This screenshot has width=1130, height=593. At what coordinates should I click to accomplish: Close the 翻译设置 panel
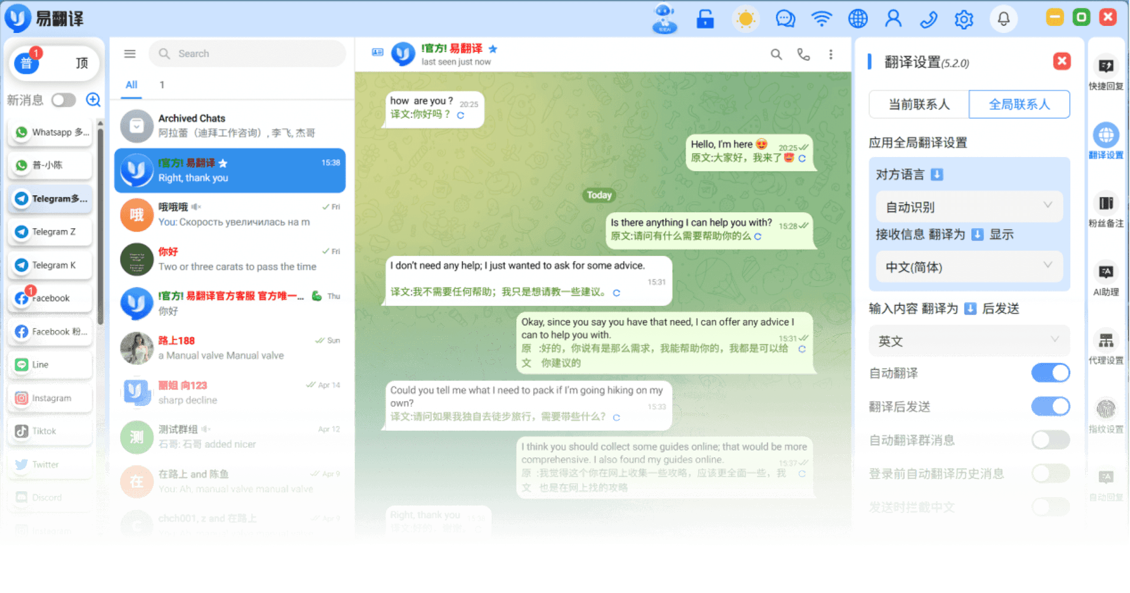pyautogui.click(x=1062, y=61)
